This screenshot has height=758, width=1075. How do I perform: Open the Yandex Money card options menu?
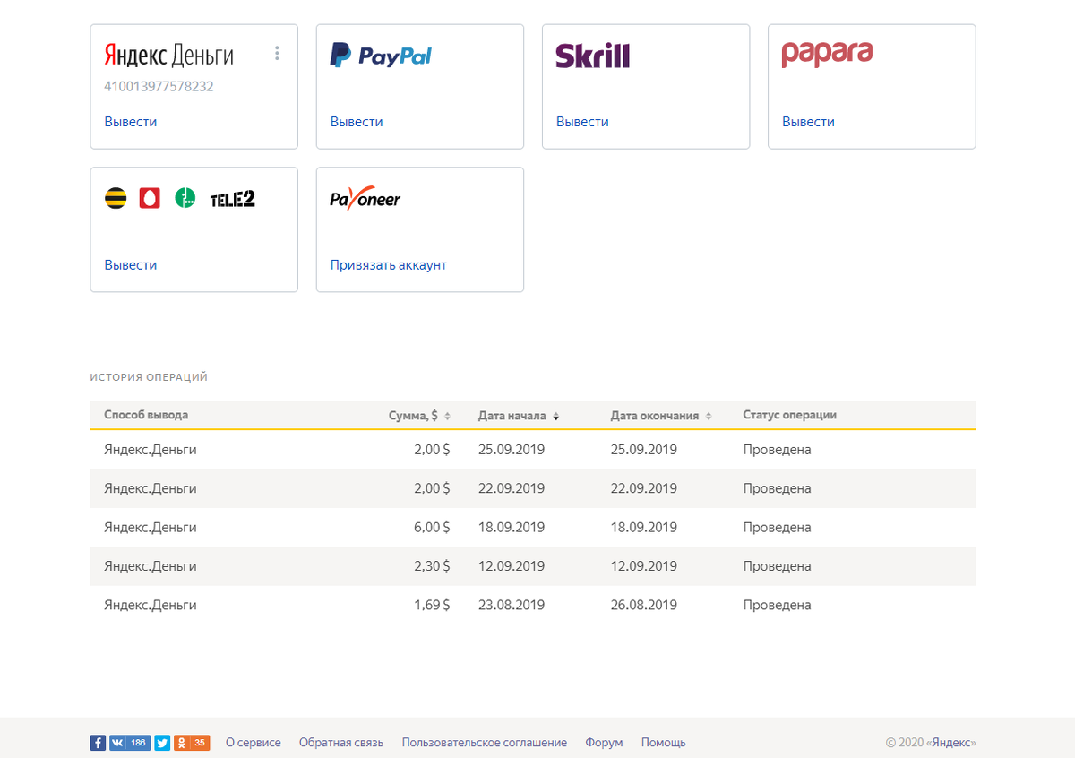[x=277, y=54]
